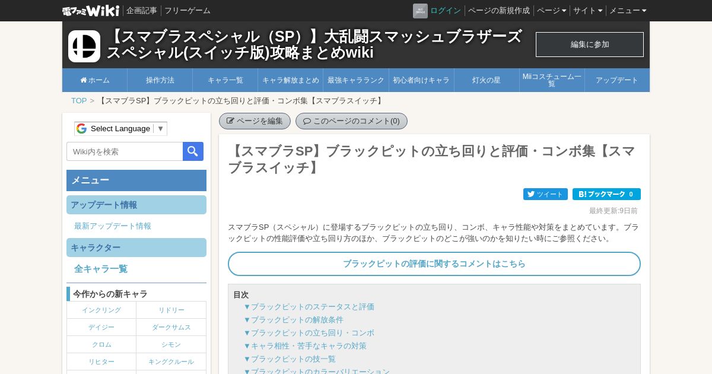Select キングクルール in new characters table
The image size is (712, 374).
[171, 362]
